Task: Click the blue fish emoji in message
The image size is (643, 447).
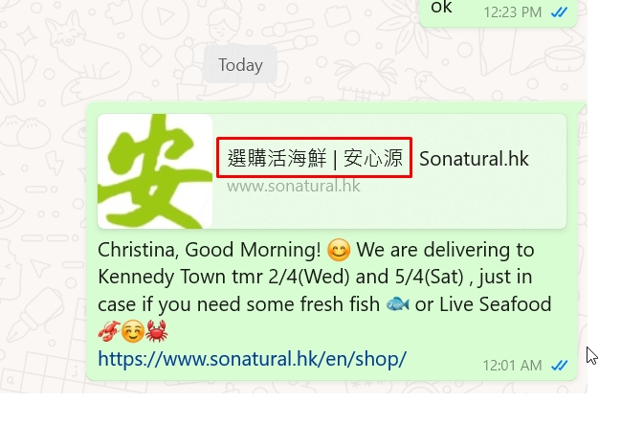Action: coord(397,304)
